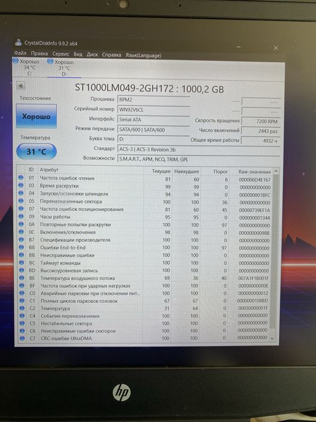Click the serial number field WN92V6CL

153,110
